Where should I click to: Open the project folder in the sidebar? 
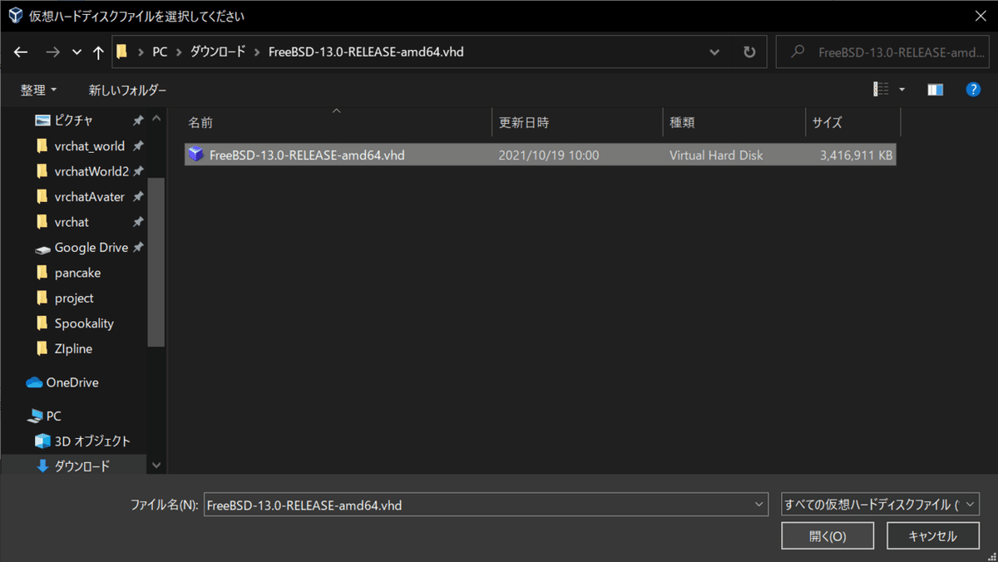(x=74, y=298)
